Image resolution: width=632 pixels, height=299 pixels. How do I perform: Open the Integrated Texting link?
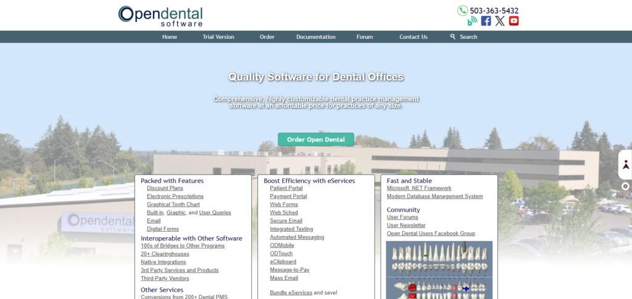(x=291, y=229)
